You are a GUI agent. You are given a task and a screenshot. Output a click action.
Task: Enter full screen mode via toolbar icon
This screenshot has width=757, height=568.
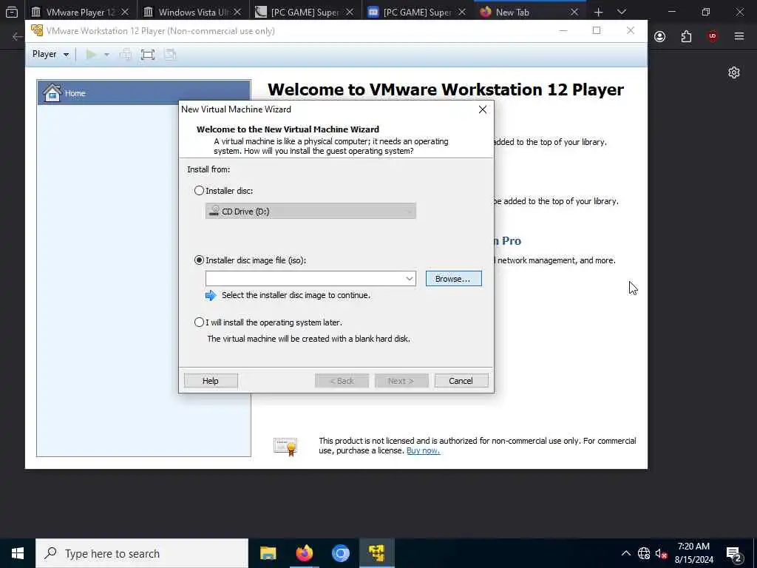[148, 55]
